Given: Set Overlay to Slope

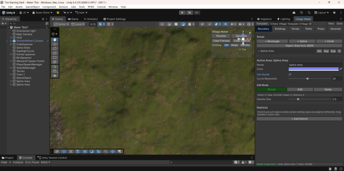Looking at the screenshot, I should pyautogui.click(x=234, y=45).
